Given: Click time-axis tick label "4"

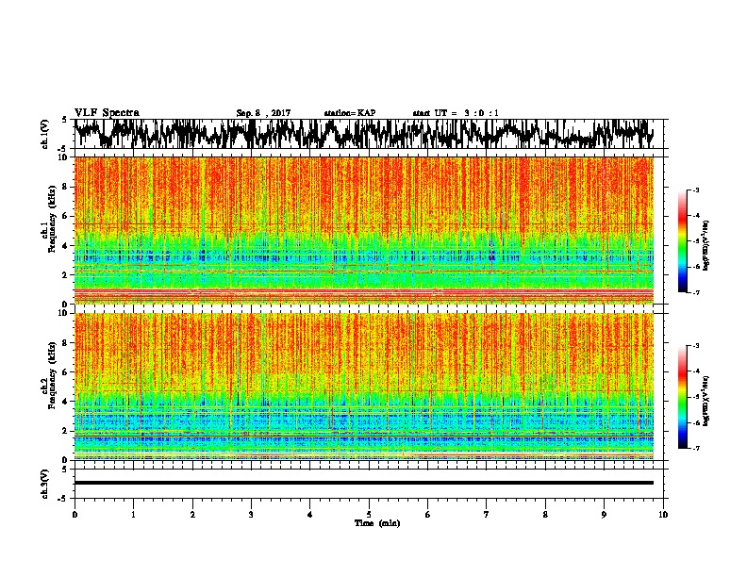Looking at the screenshot, I should coord(310,515).
